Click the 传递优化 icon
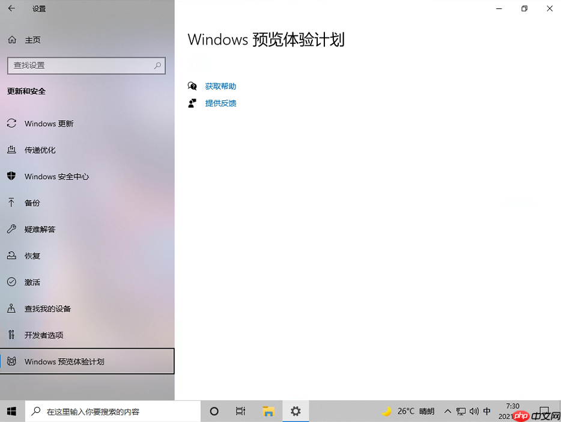This screenshot has width=561, height=422. click(11, 150)
